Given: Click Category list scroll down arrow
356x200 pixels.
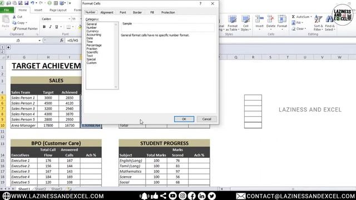Looking at the screenshot, I should point(116,87).
